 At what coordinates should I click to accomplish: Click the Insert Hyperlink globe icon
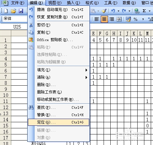[137, 11]
